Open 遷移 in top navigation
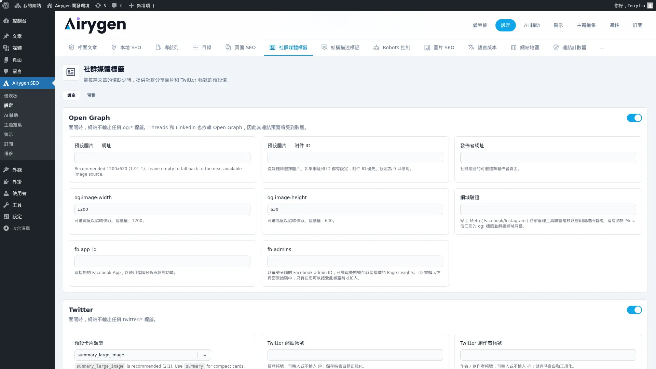The image size is (656, 369). 614,25
